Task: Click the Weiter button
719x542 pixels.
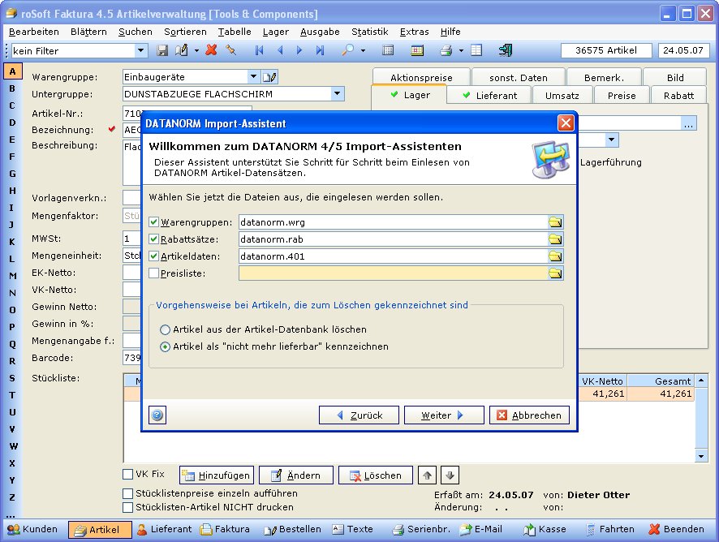Action: [443, 415]
